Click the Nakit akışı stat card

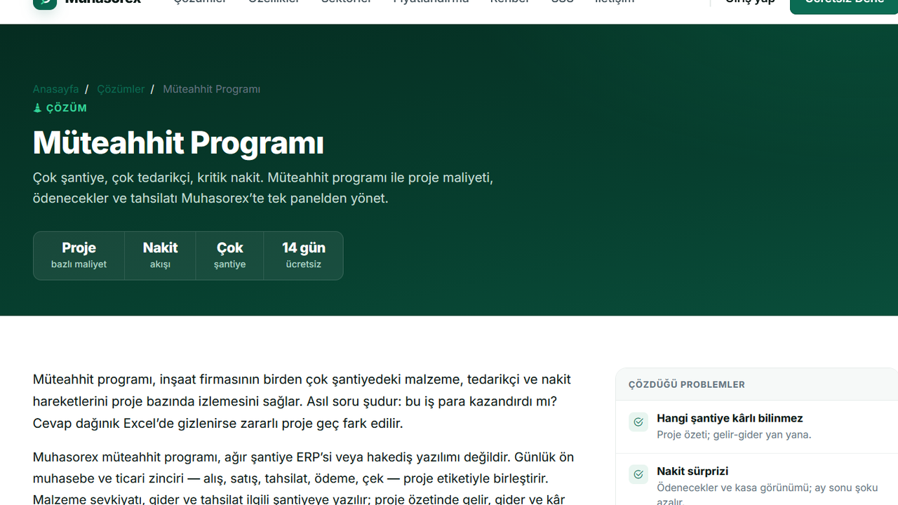pos(160,256)
